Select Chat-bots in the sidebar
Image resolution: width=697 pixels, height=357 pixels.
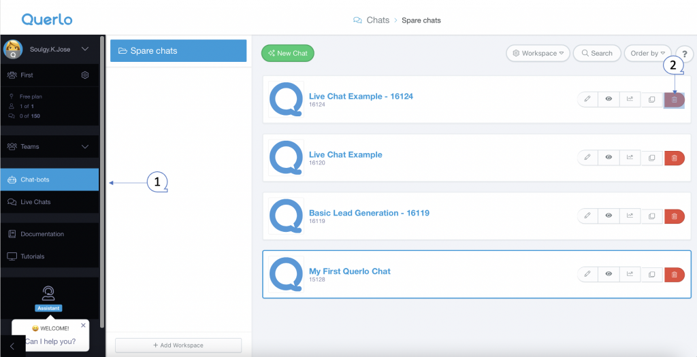49,180
